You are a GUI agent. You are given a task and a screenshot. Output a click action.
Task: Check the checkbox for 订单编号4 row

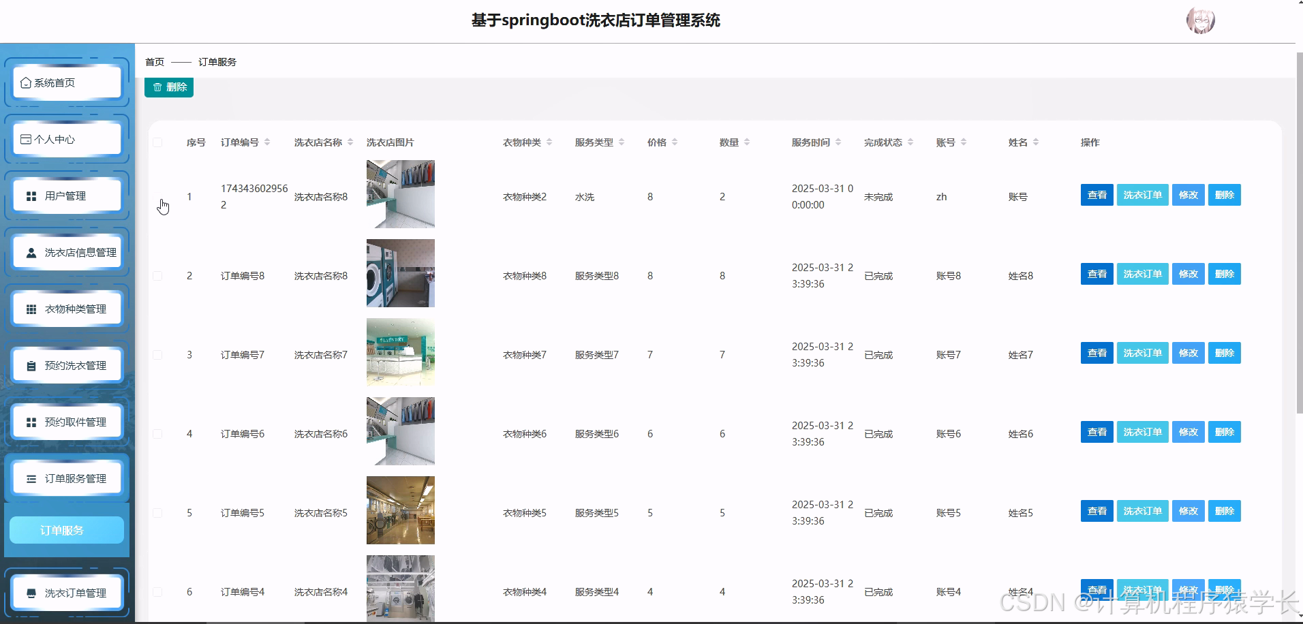click(157, 592)
